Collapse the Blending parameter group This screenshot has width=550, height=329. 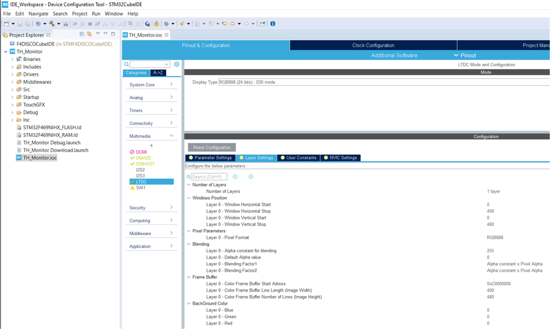[189, 244]
